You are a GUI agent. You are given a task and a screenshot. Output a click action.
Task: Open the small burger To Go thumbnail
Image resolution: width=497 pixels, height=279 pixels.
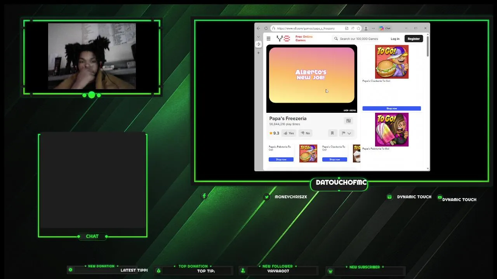coord(308,153)
